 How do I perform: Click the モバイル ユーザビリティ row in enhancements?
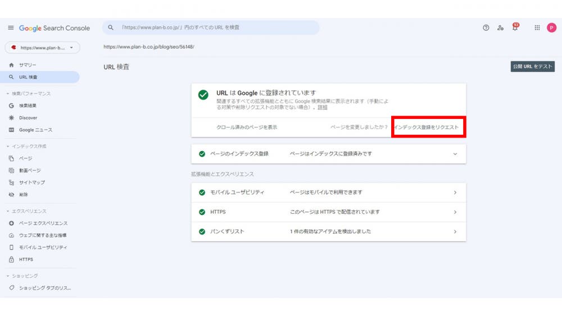[x=329, y=193]
